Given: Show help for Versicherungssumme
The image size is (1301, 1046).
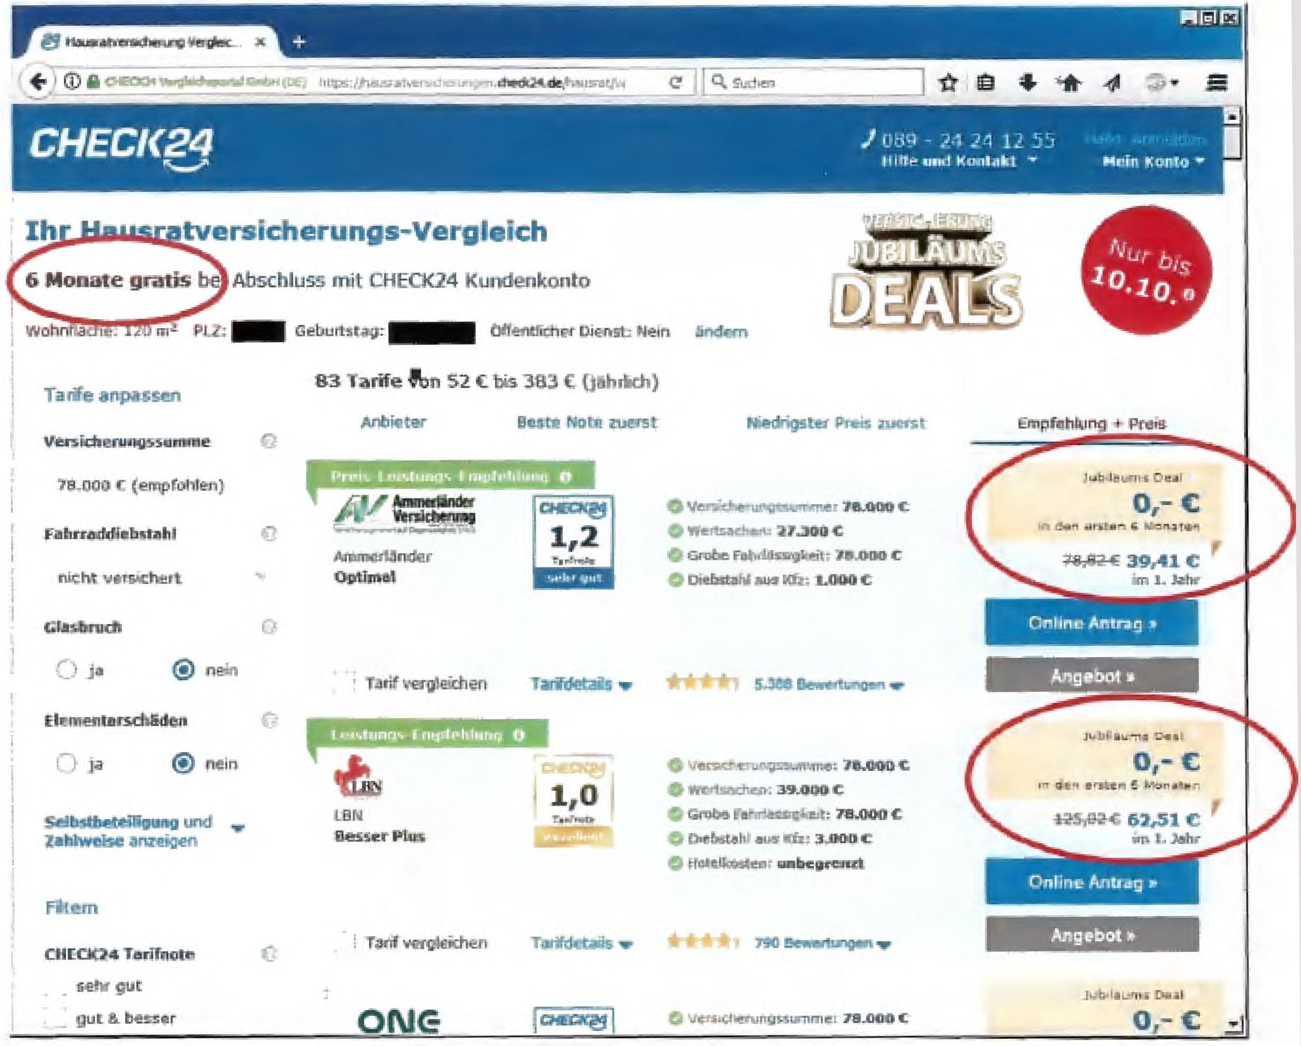Looking at the screenshot, I should (269, 441).
